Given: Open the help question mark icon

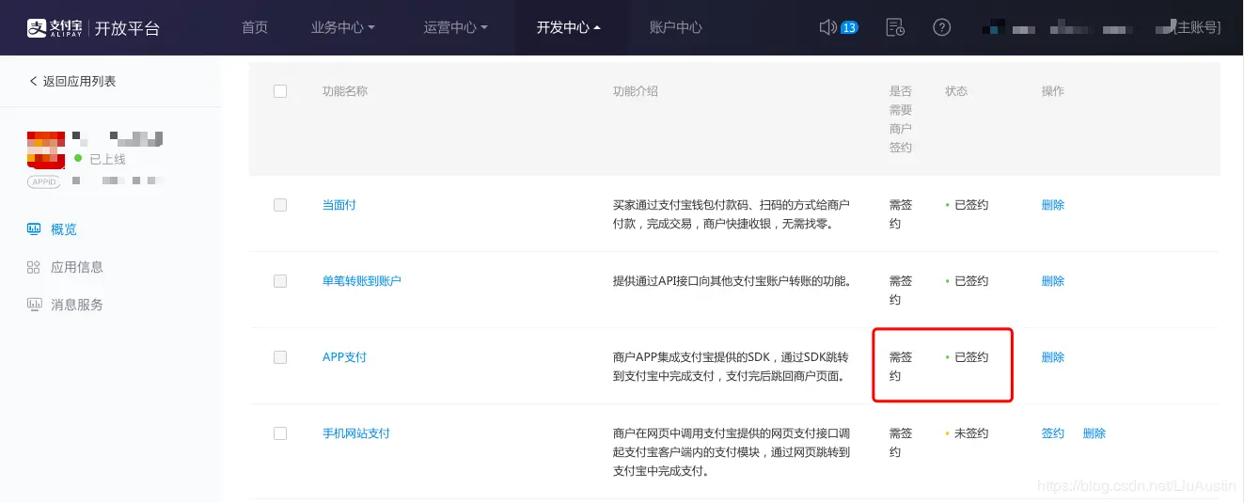Looking at the screenshot, I should [x=942, y=27].
